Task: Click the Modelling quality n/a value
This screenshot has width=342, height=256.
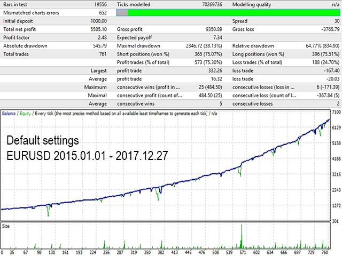Action: tap(336, 4)
